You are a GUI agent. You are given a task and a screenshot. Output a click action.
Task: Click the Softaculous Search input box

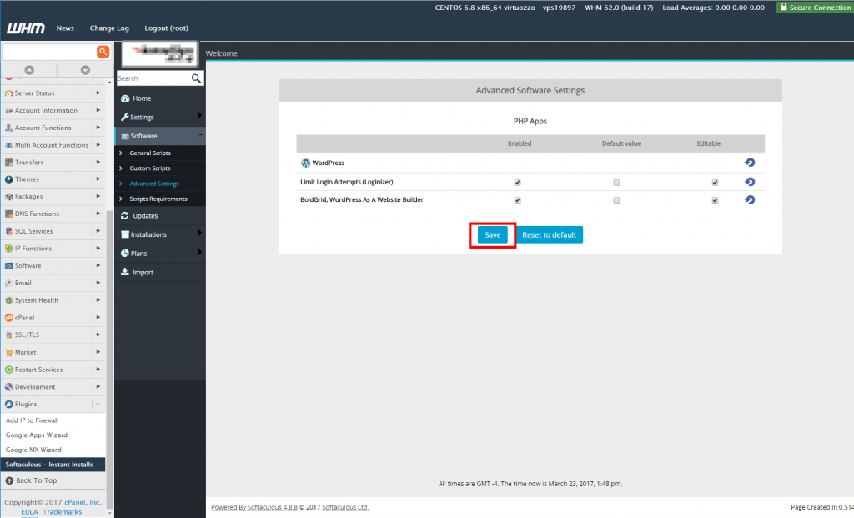click(153, 78)
